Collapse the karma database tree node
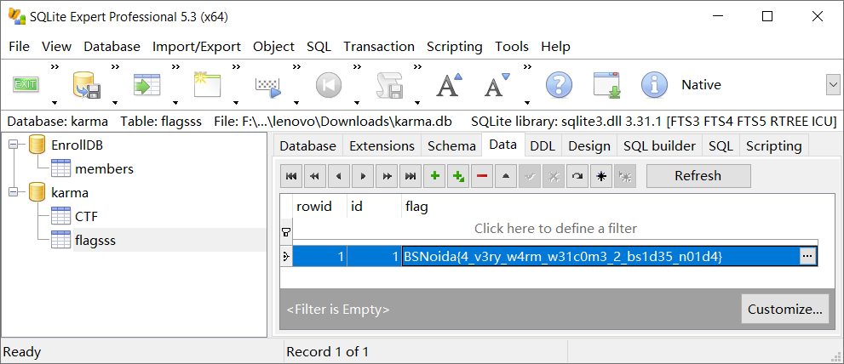 tap(14, 192)
